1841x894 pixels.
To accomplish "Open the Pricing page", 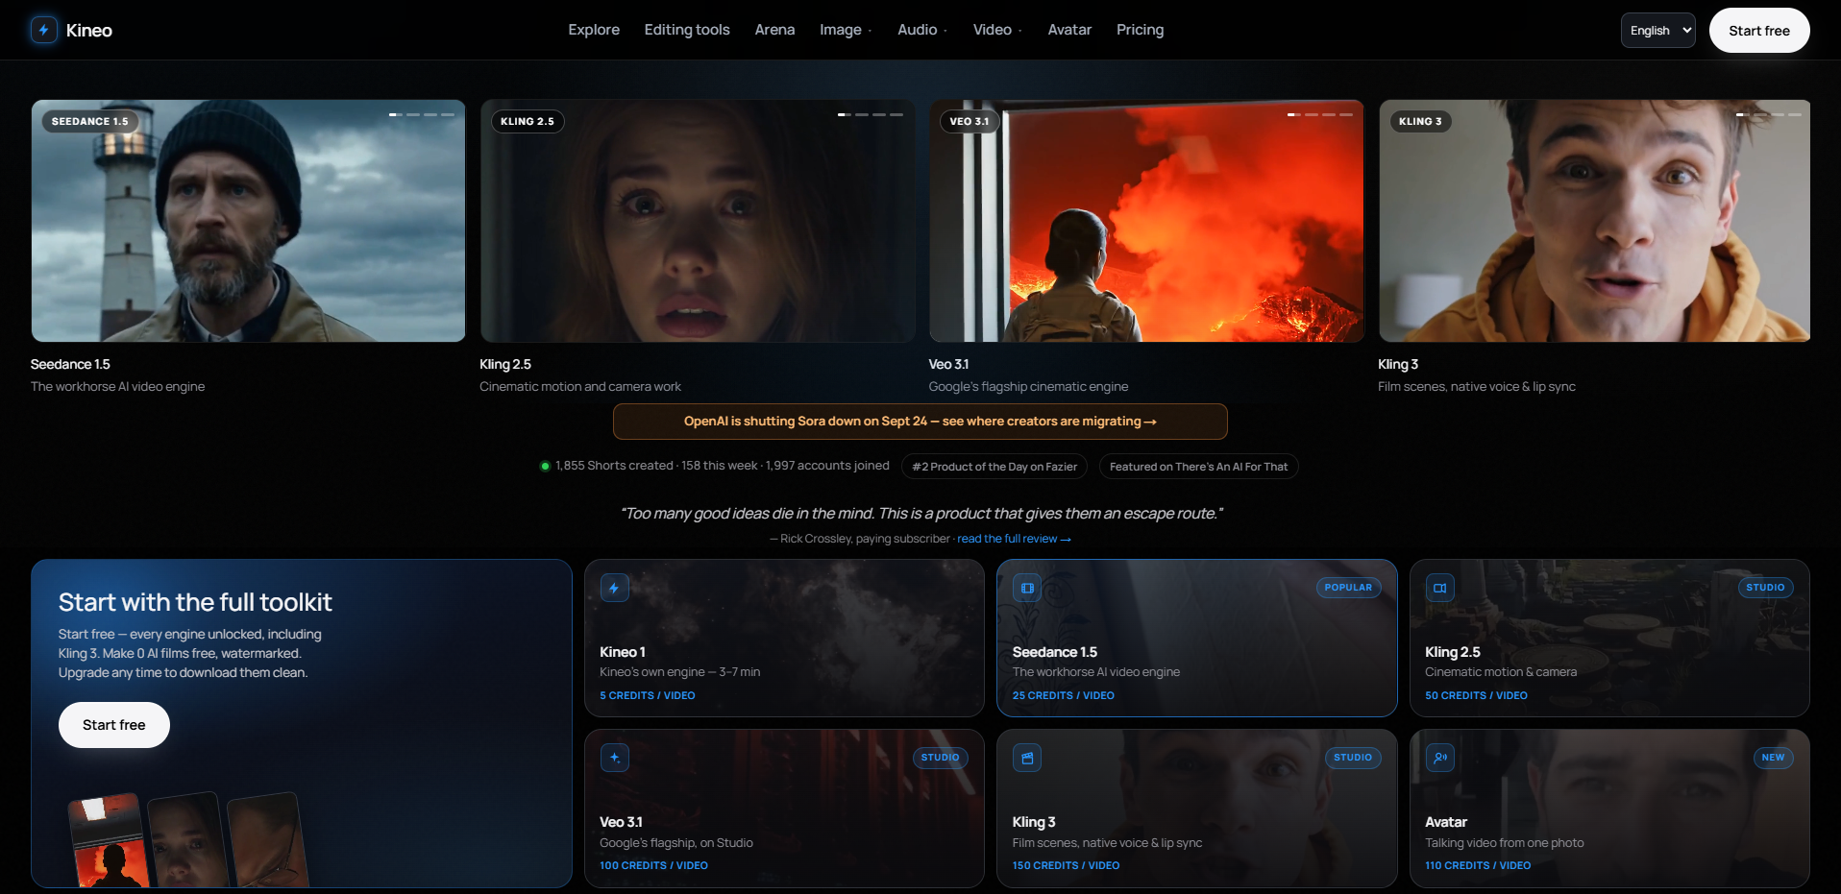I will [1140, 30].
